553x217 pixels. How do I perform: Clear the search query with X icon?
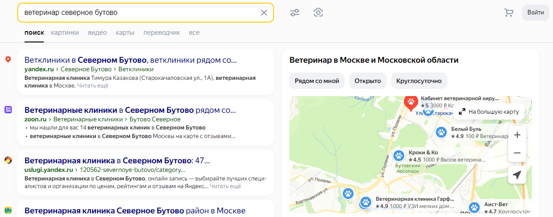pos(264,13)
